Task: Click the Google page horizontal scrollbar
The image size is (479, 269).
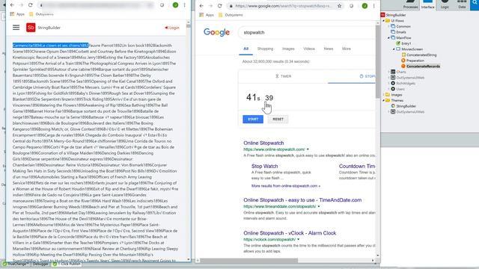Action: click(249, 261)
